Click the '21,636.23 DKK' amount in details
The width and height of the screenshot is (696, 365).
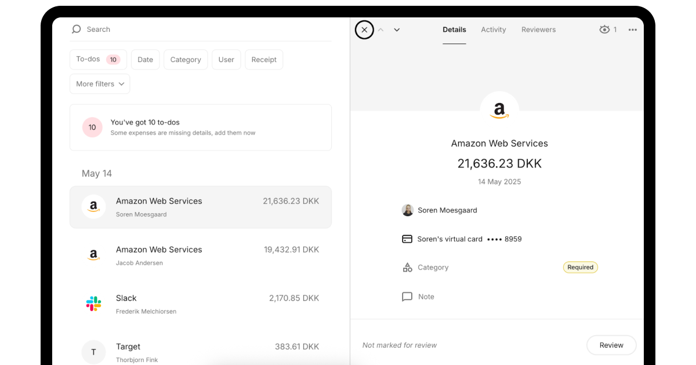click(499, 163)
